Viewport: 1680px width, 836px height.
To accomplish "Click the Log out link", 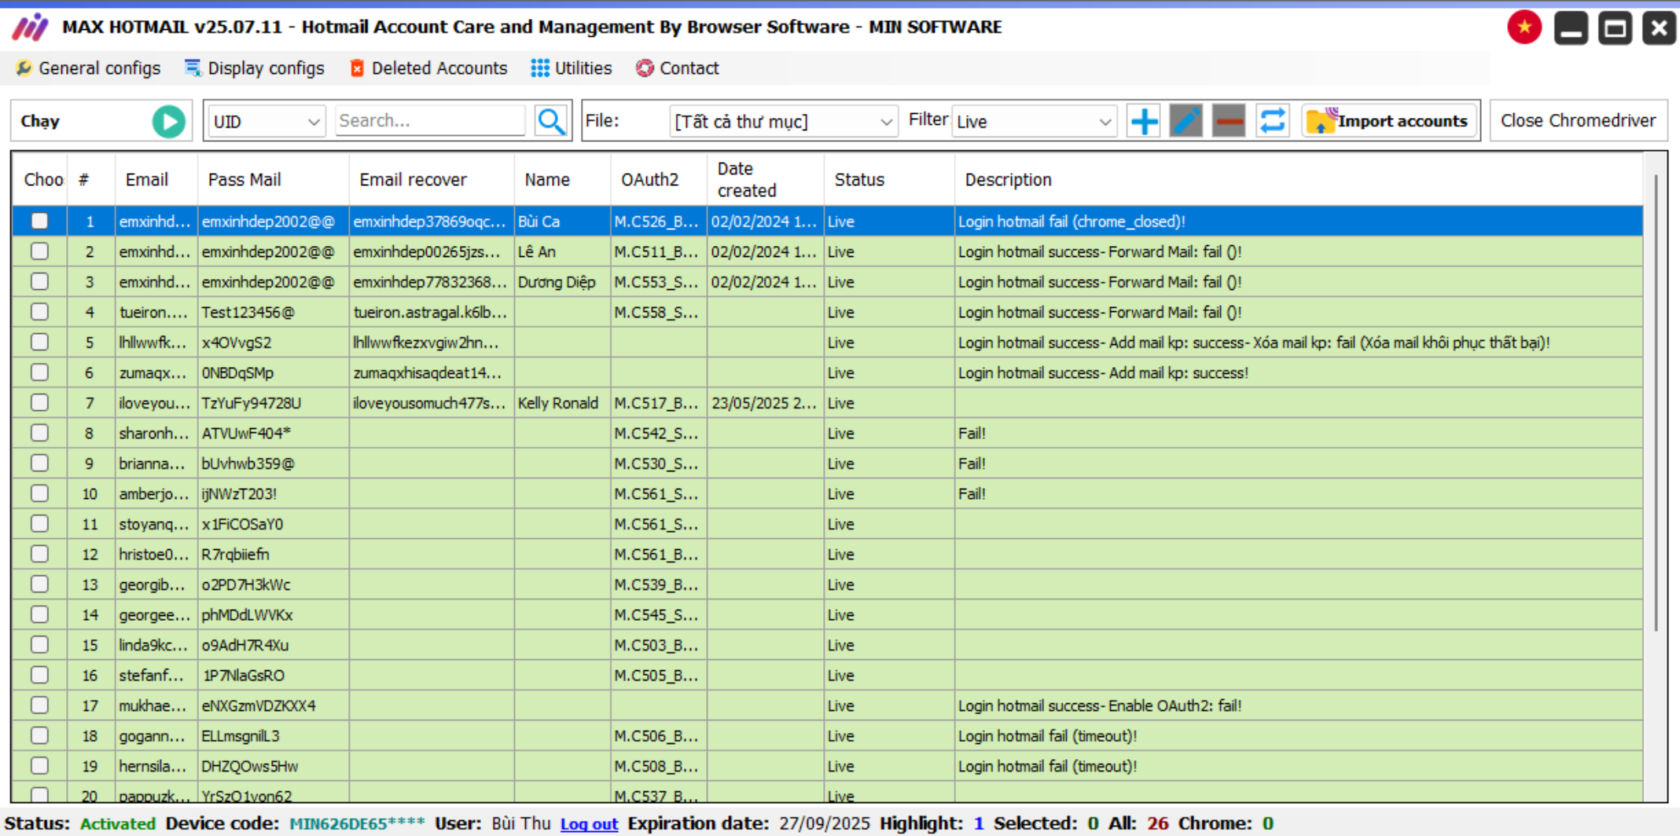I will pos(589,823).
